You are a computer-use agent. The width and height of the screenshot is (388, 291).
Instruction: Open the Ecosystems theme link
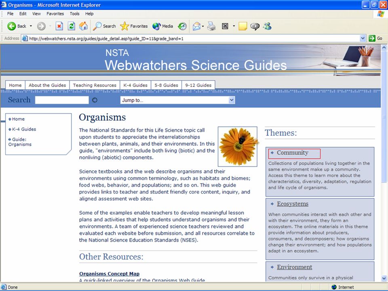pos(293,204)
